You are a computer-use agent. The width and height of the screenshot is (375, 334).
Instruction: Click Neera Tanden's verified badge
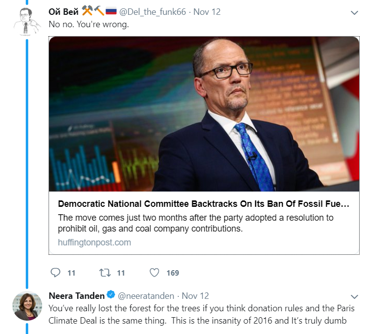tap(111, 296)
